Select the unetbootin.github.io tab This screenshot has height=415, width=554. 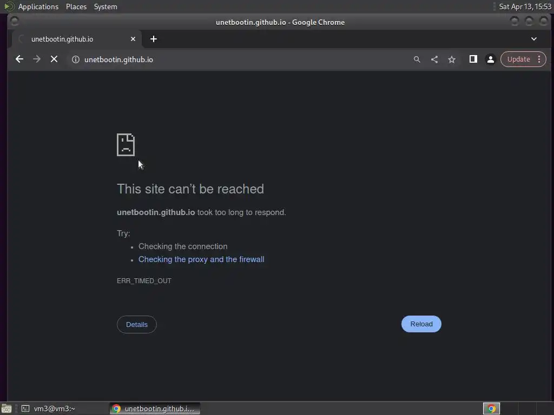[x=77, y=39]
